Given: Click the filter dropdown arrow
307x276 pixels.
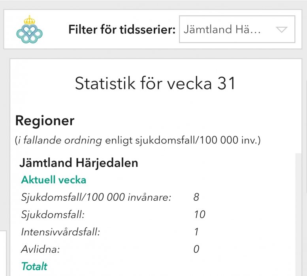Looking at the screenshot, I should (x=281, y=30).
